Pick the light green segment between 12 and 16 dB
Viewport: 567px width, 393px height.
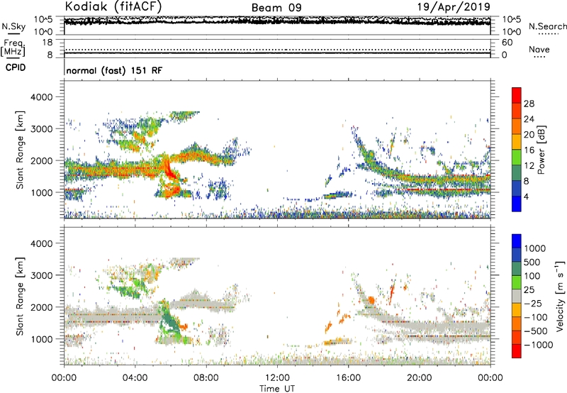(517, 157)
